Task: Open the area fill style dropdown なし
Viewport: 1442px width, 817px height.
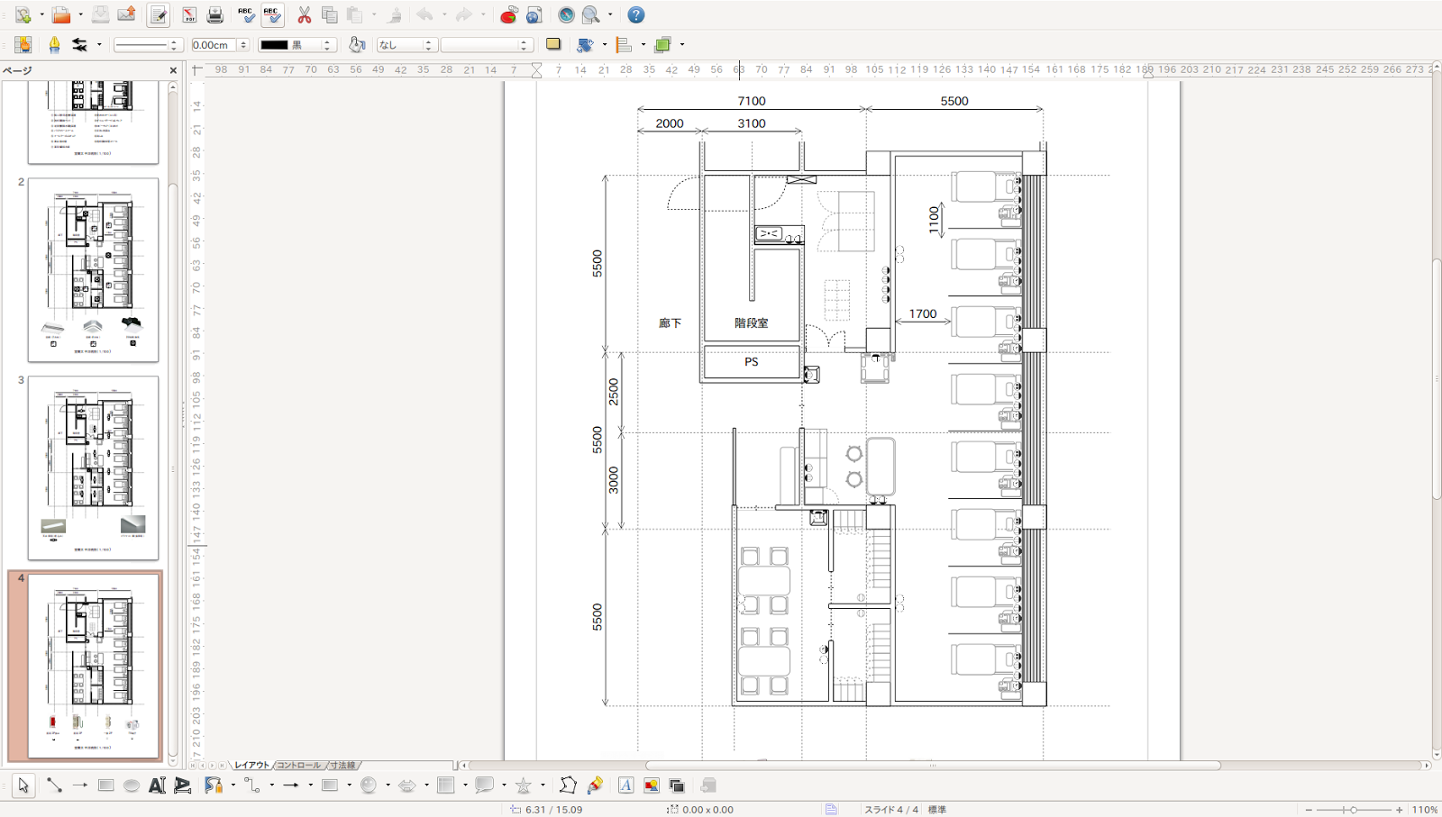Action: 406,44
